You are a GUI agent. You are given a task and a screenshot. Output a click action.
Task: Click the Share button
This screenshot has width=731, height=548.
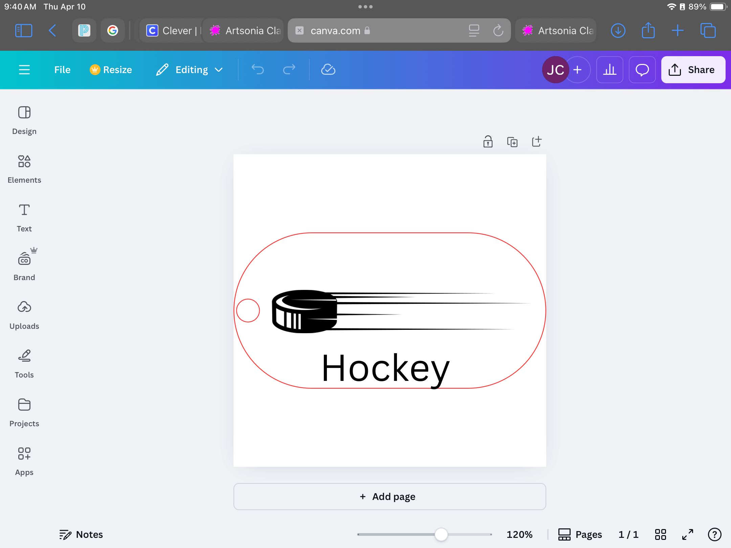tap(693, 70)
